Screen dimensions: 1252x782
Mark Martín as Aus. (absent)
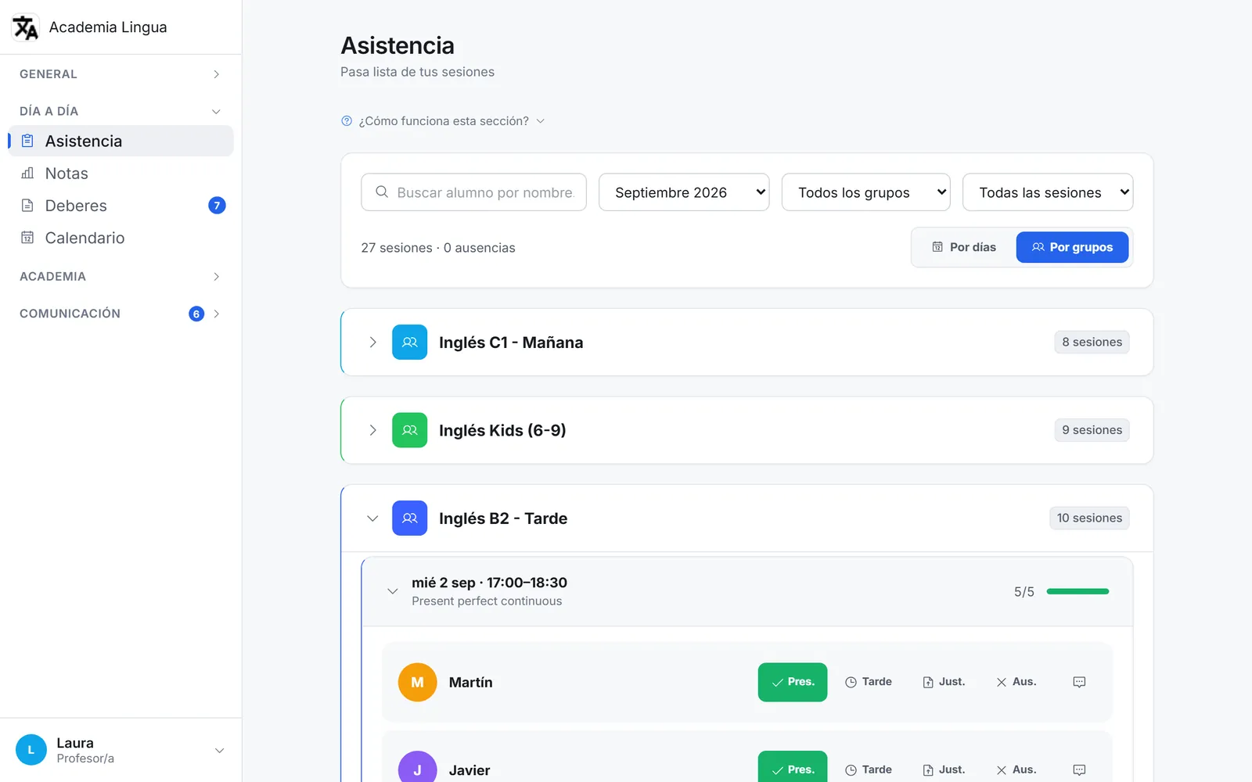pos(1016,682)
